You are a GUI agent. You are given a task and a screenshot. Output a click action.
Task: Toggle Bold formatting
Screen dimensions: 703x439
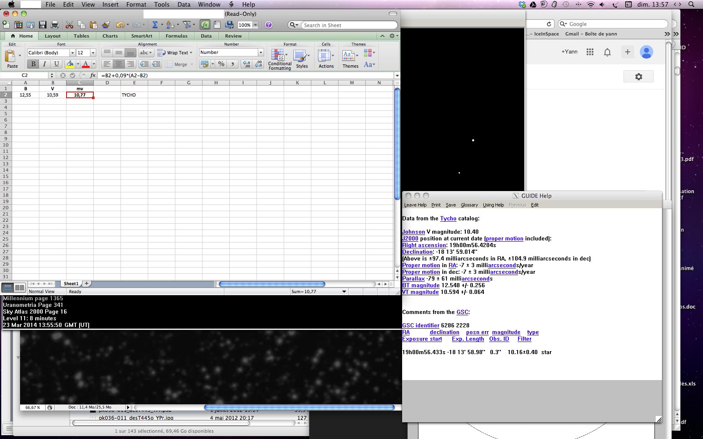pos(33,64)
